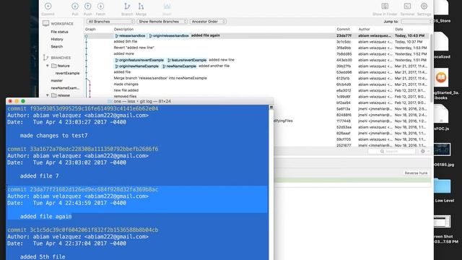This screenshot has height=260, width=462.
Task: Select the 'removed files' commit row
Action: pos(256,96)
